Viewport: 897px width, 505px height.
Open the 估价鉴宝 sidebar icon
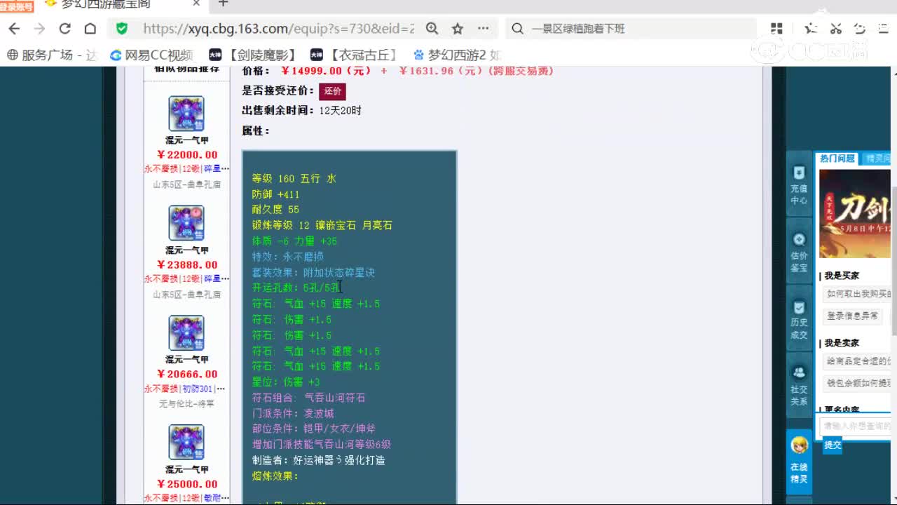click(799, 251)
